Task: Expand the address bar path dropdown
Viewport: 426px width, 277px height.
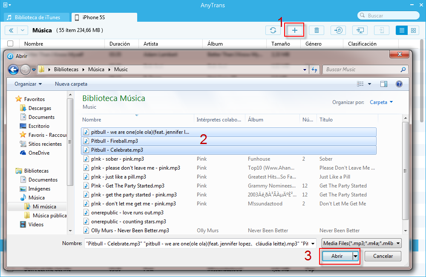Action: click(x=305, y=69)
